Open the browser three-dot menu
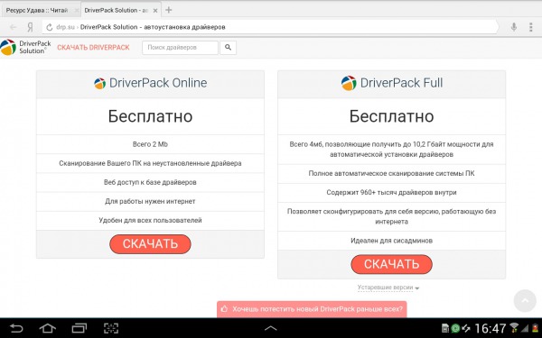This screenshot has width=542, height=338. coord(531,27)
